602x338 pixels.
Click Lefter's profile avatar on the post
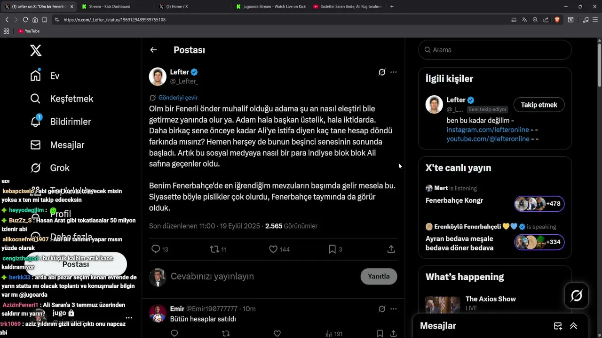point(158,77)
